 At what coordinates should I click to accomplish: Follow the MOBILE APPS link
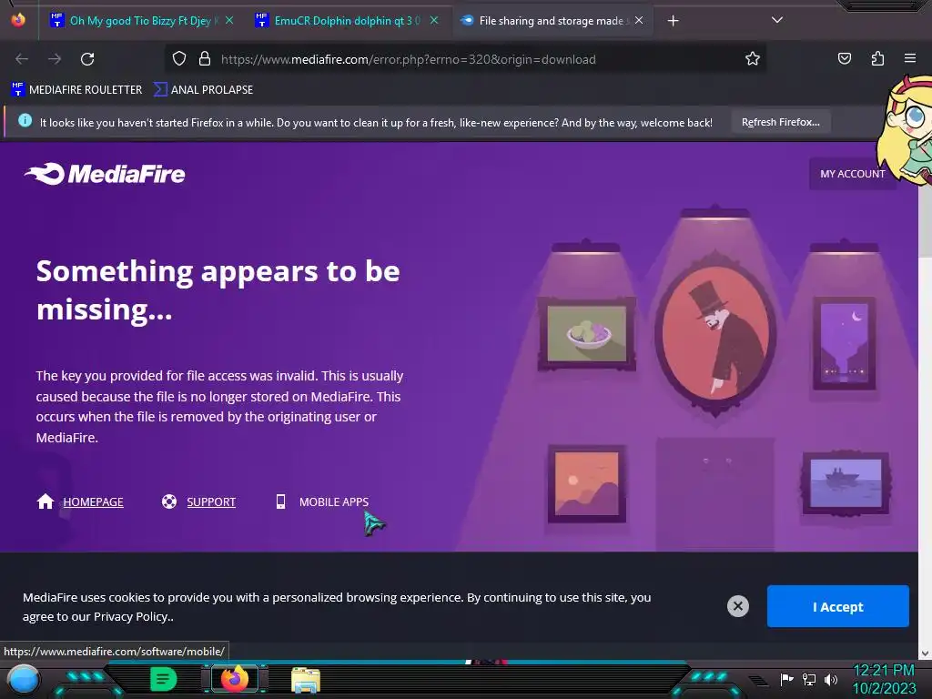(333, 501)
